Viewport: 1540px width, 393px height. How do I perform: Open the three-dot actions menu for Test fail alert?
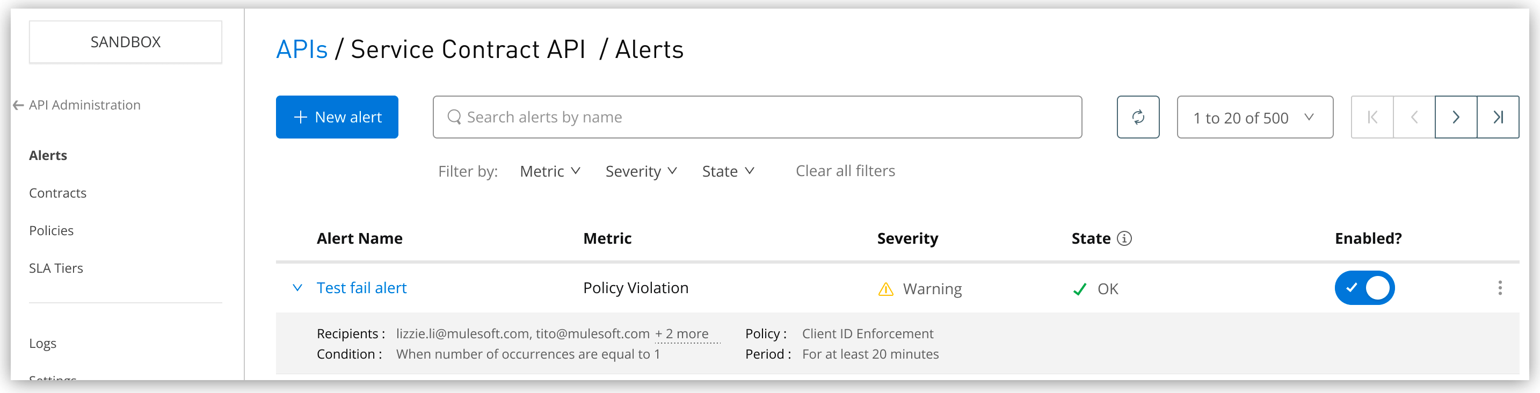[x=1500, y=288]
